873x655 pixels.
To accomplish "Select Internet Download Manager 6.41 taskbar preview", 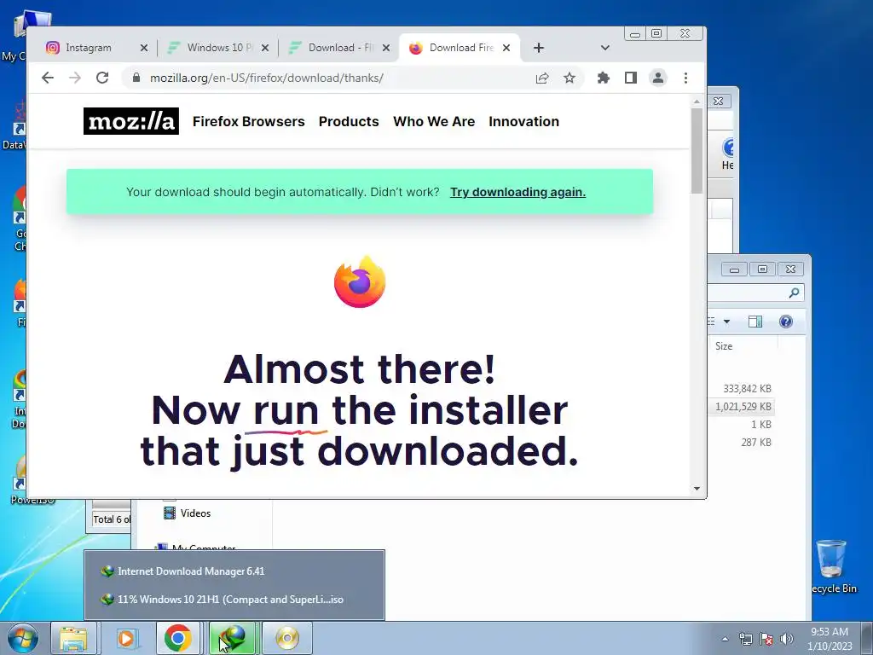I will click(x=234, y=571).
